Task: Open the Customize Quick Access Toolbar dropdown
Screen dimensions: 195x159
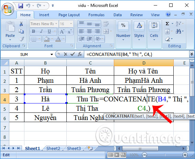Action: point(53,6)
